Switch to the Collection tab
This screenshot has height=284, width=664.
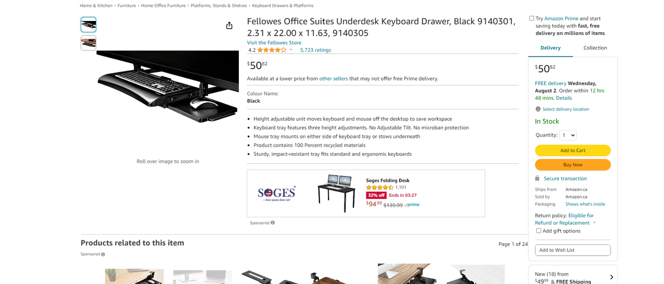[595, 48]
